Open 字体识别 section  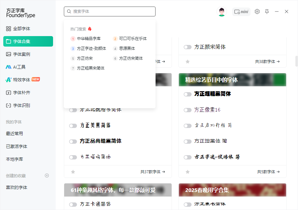tap(28, 105)
